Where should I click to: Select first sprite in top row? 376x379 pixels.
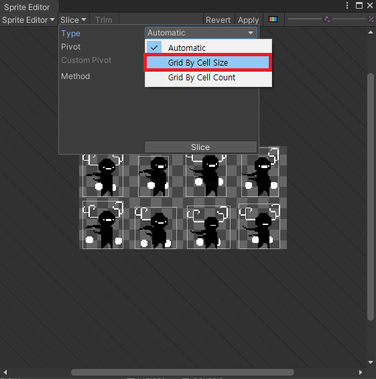(103, 175)
